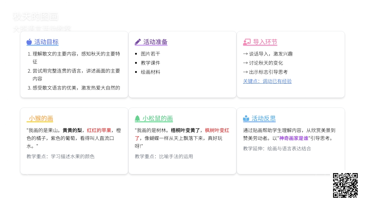Click the 小猴的画 card title
The height and width of the screenshot is (205, 365).
(41, 118)
